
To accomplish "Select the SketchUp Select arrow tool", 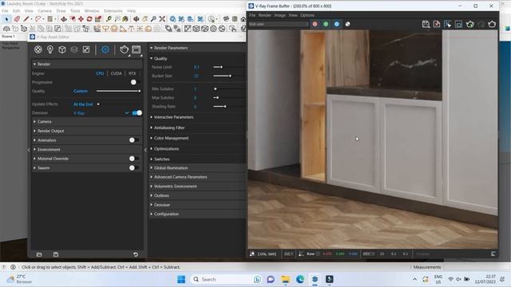I will coord(7,19).
